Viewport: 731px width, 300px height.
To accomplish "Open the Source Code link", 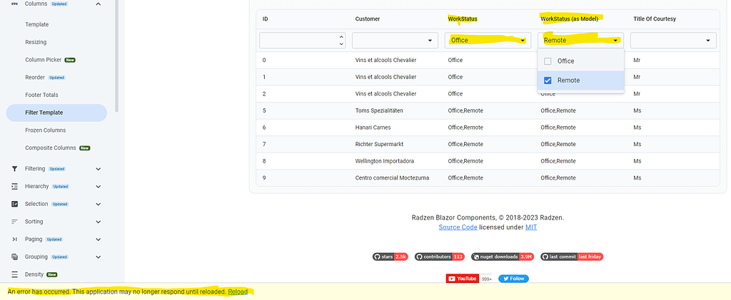I will tap(458, 227).
